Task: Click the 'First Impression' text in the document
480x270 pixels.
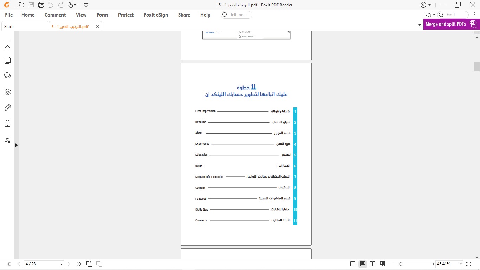Action: click(x=206, y=111)
